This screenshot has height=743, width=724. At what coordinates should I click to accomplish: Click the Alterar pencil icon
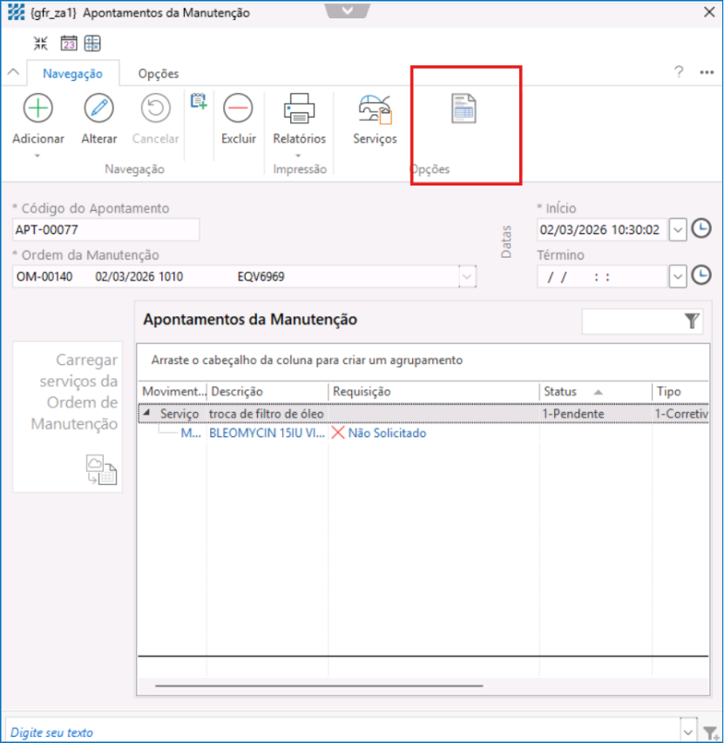click(99, 109)
